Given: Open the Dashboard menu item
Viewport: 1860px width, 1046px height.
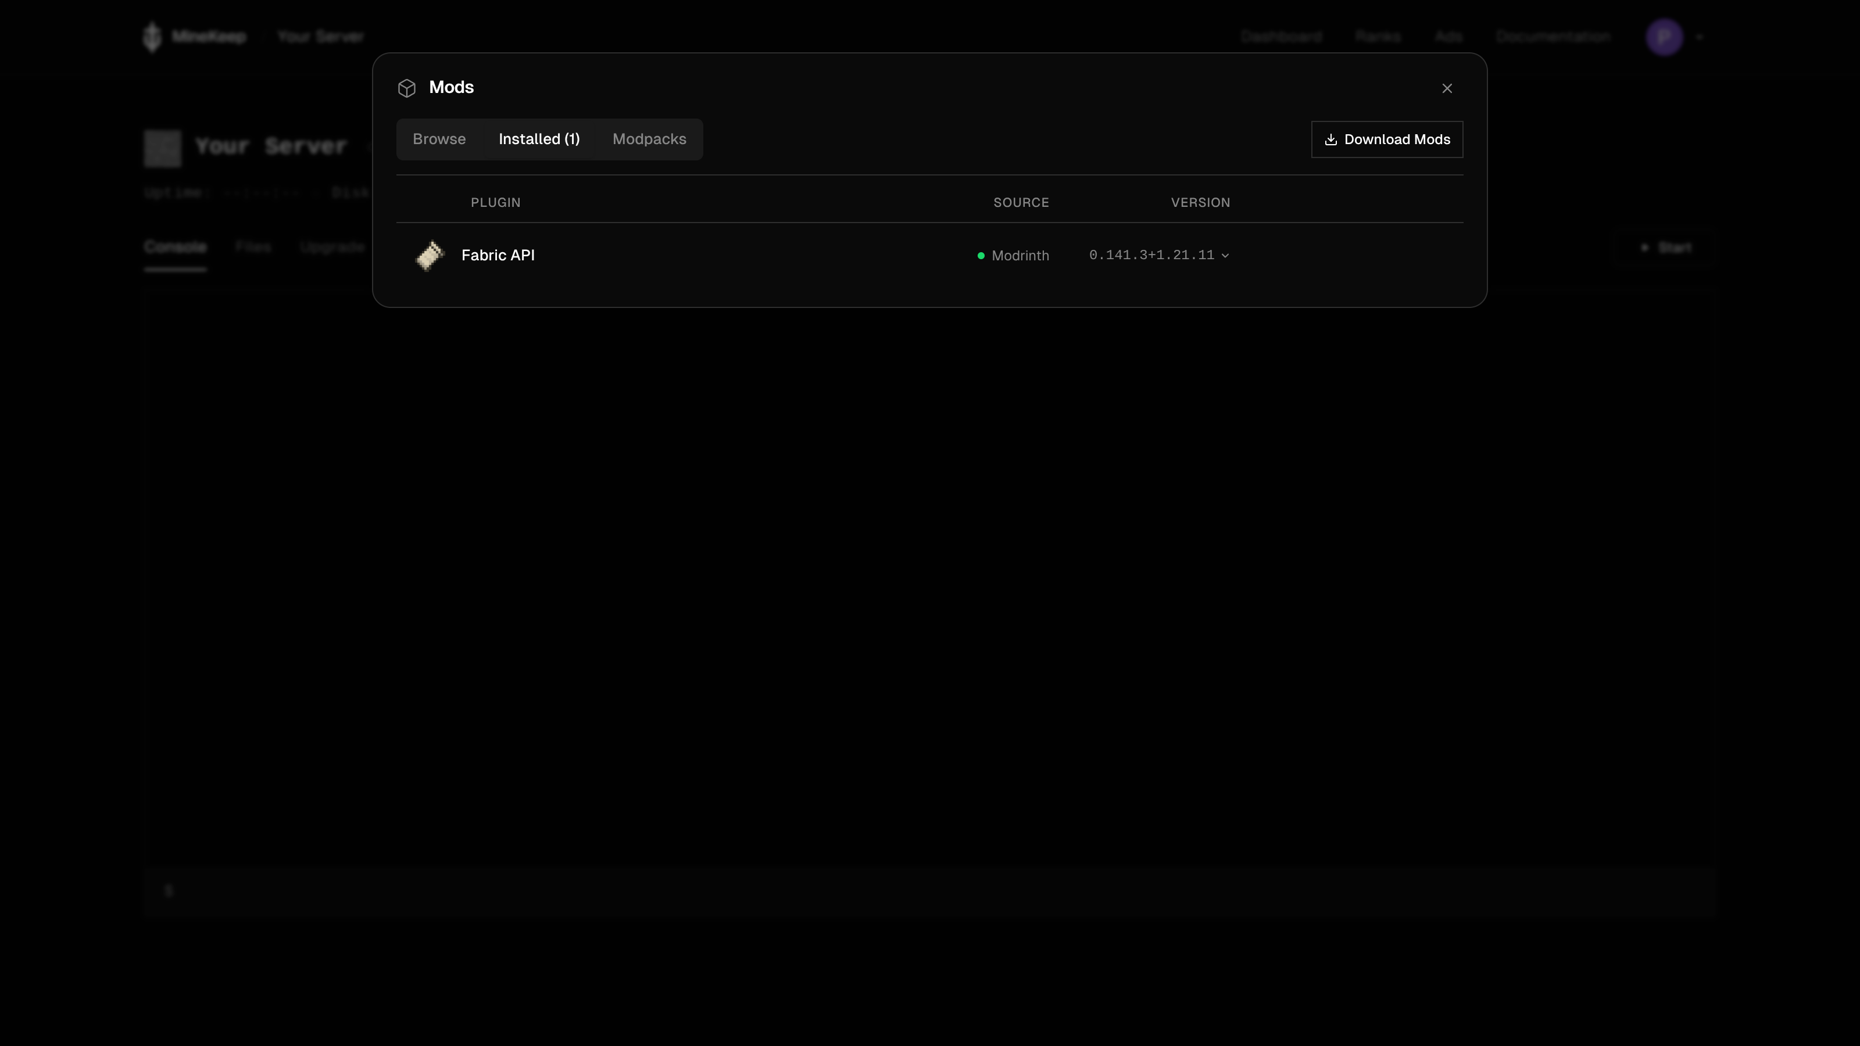Looking at the screenshot, I should click(x=1281, y=36).
